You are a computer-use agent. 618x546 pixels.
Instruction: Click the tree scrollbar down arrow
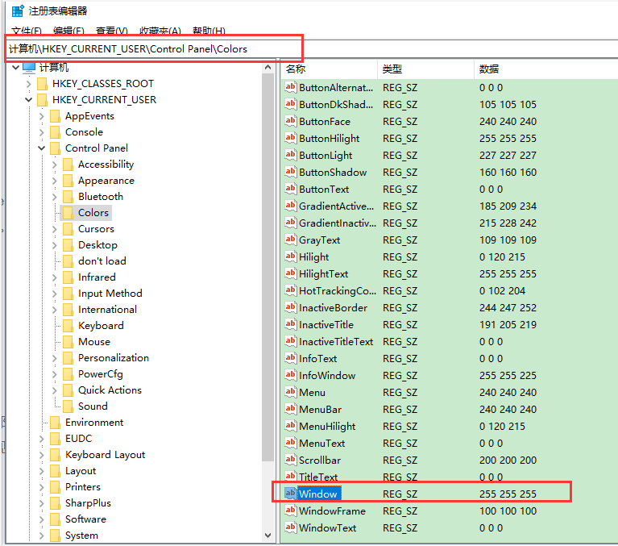coord(268,536)
